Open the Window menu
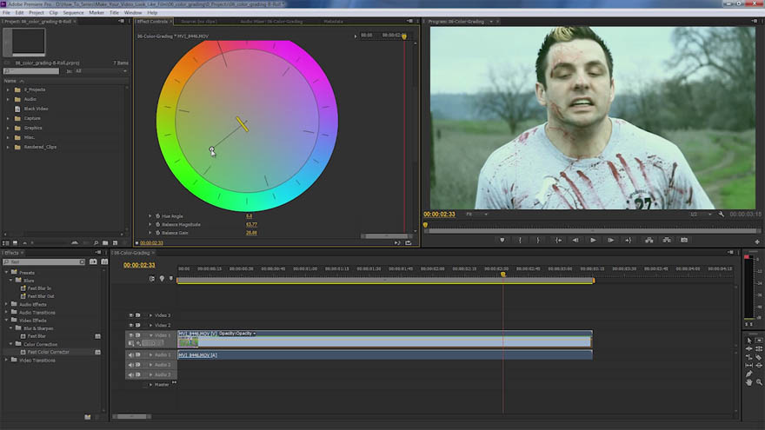 (133, 13)
